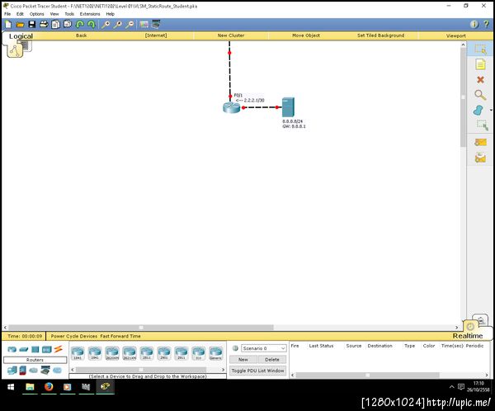Click the Custom Made Devices icon
Viewport: 495px width, 411px height.
[45, 371]
